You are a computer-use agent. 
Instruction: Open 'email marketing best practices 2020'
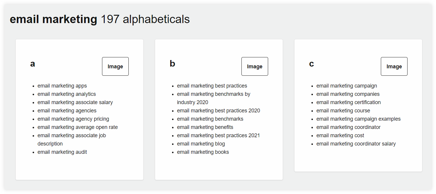(219, 111)
